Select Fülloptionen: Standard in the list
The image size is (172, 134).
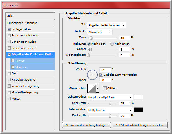[30, 23]
